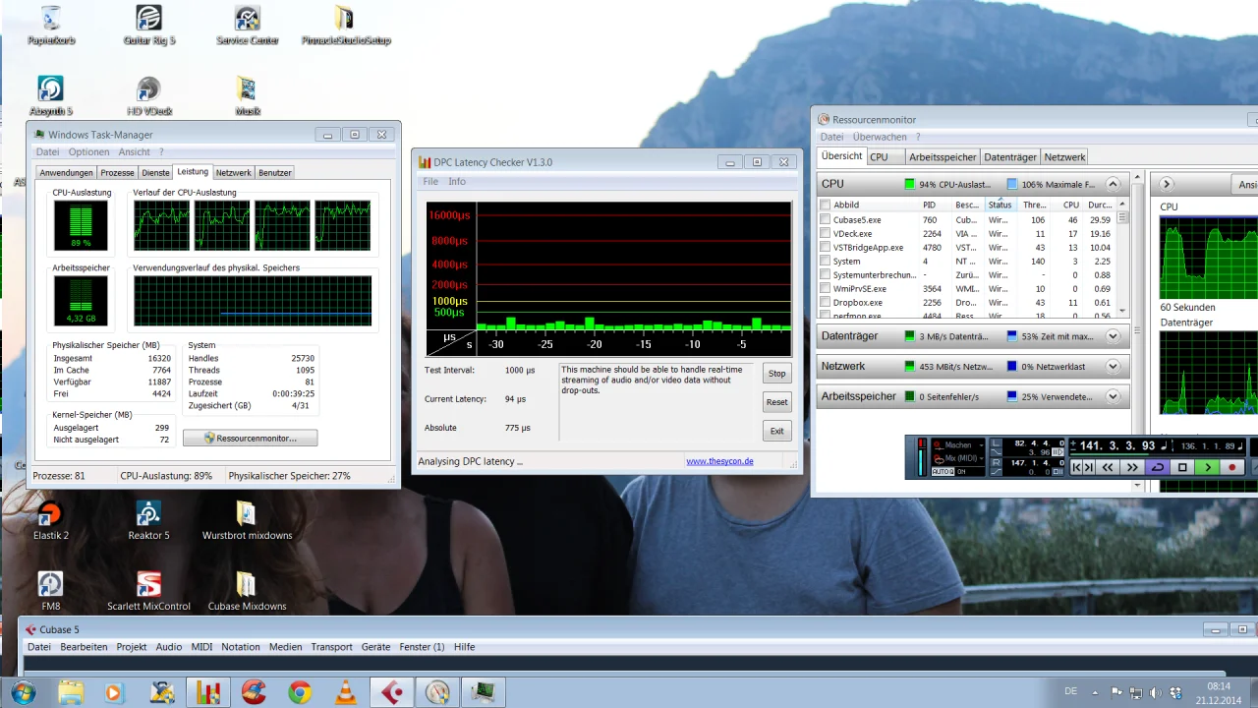
Task: Click the red record button in transport
Action: pyautogui.click(x=1232, y=467)
